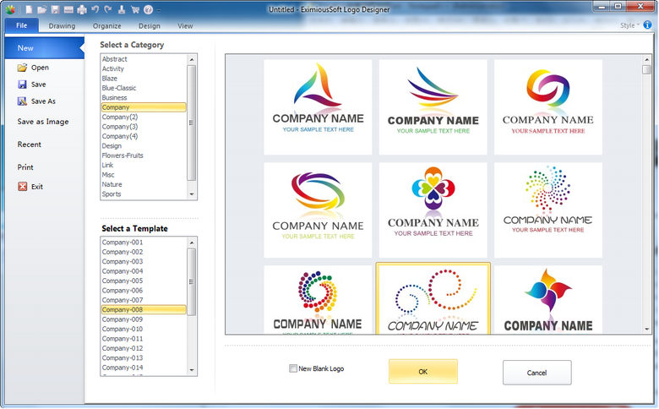The image size is (659, 409).
Task: Click the open folder icon in quick access toolbar
Action: pyautogui.click(x=41, y=9)
